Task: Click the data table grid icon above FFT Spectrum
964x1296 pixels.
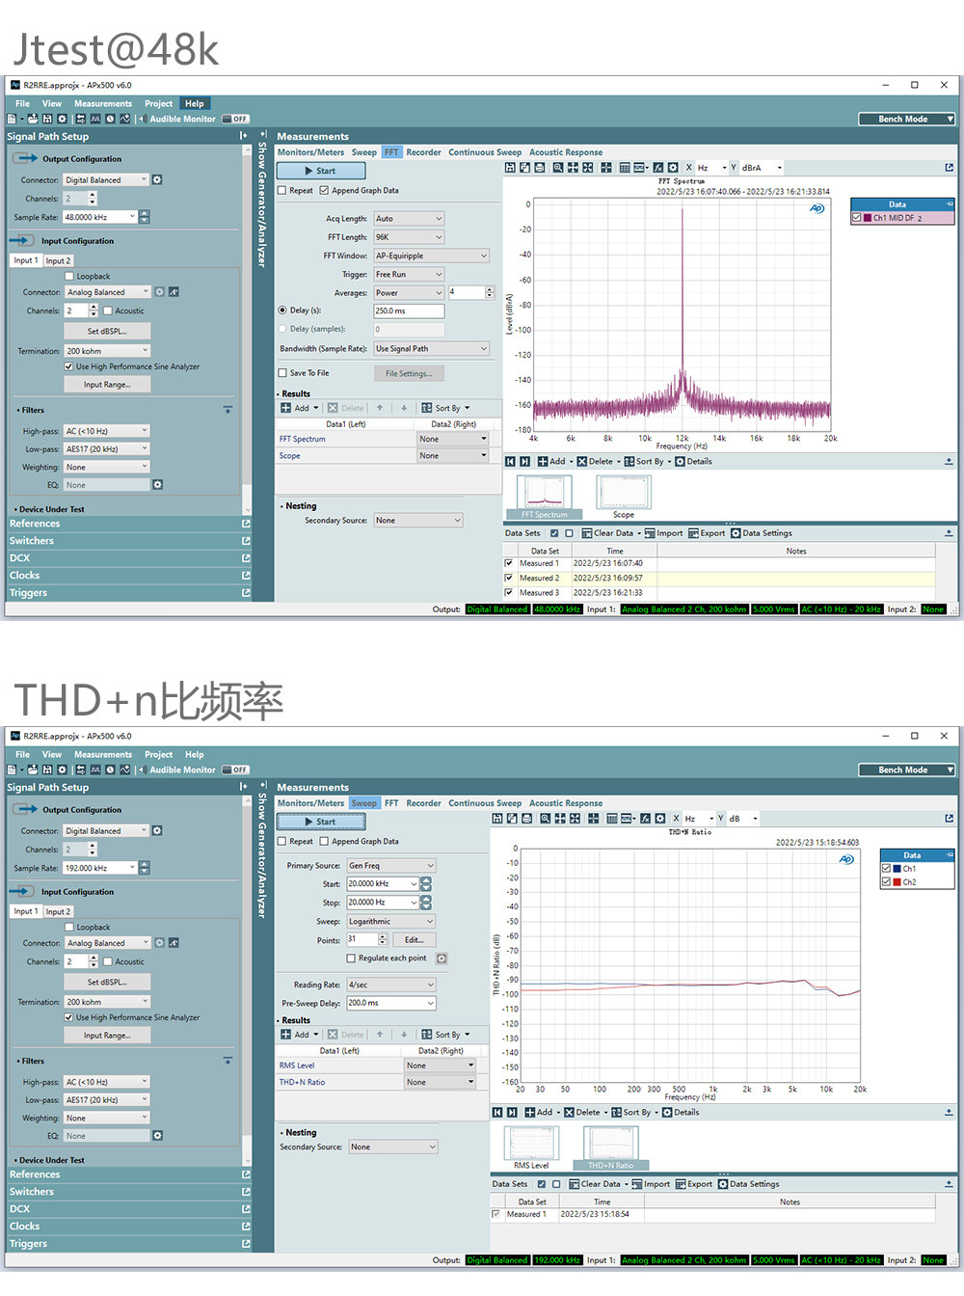Action: [x=625, y=168]
